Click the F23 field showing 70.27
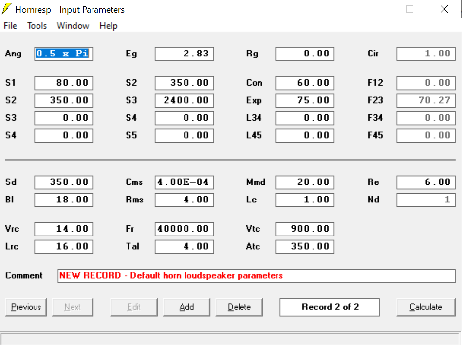This screenshot has height=345, width=462. tap(426, 100)
